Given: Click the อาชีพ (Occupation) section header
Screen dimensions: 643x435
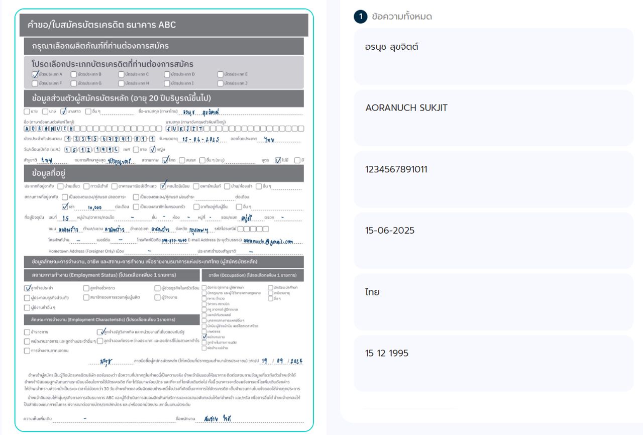Looking at the screenshot, I should (253, 275).
